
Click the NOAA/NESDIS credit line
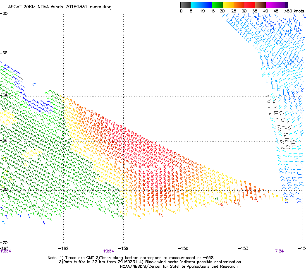179,267
